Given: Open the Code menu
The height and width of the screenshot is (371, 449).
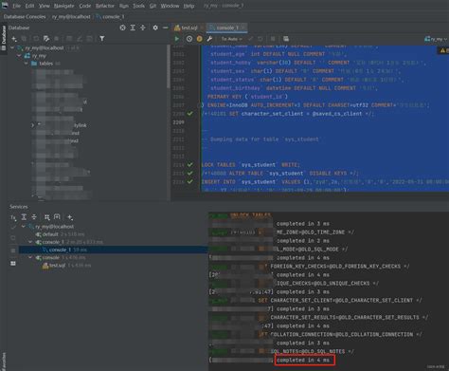Looking at the screenshot, I should 85,6.
